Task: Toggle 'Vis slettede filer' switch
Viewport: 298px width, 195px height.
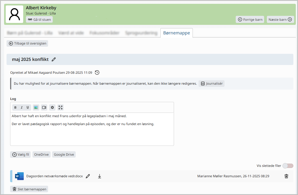Action: click(288, 166)
